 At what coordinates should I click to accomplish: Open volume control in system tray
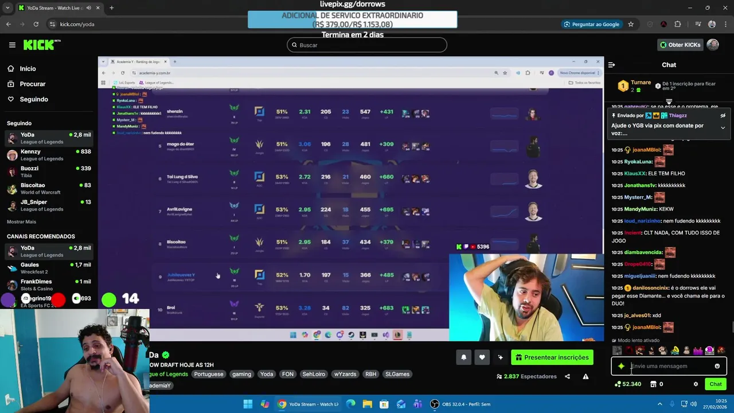694,404
